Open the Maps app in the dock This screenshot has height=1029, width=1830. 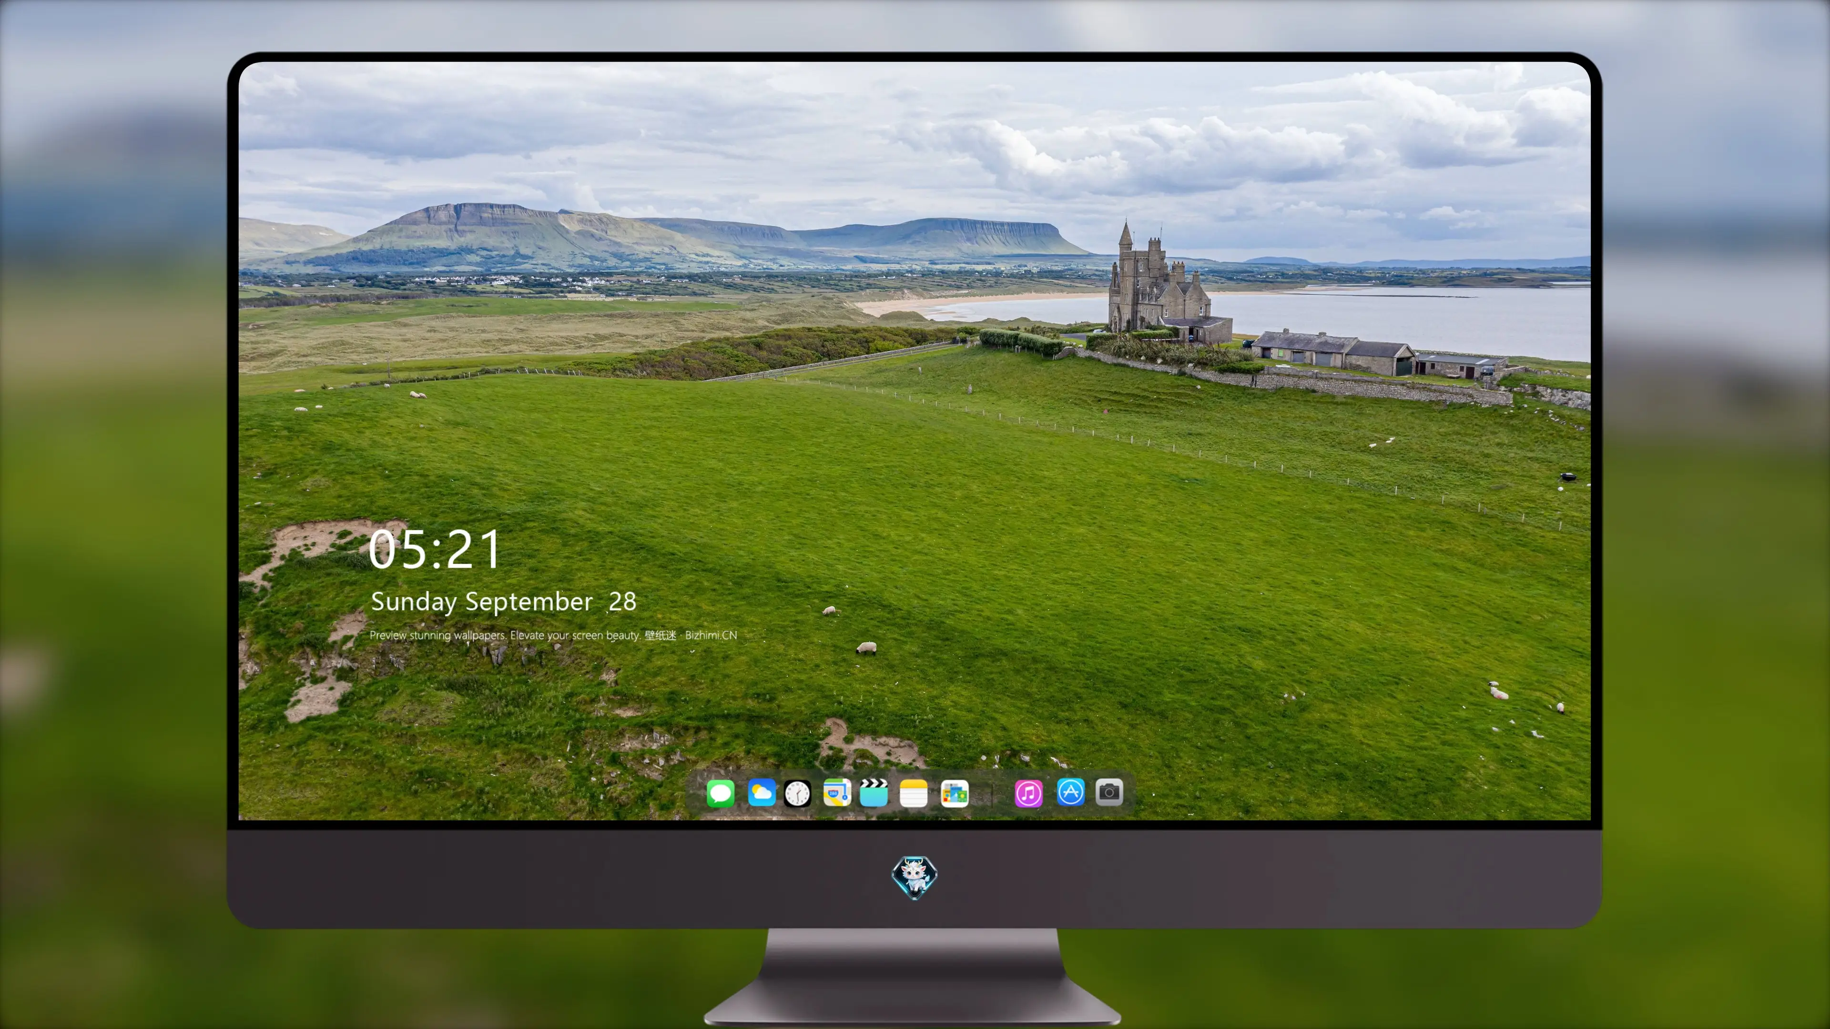click(x=837, y=793)
